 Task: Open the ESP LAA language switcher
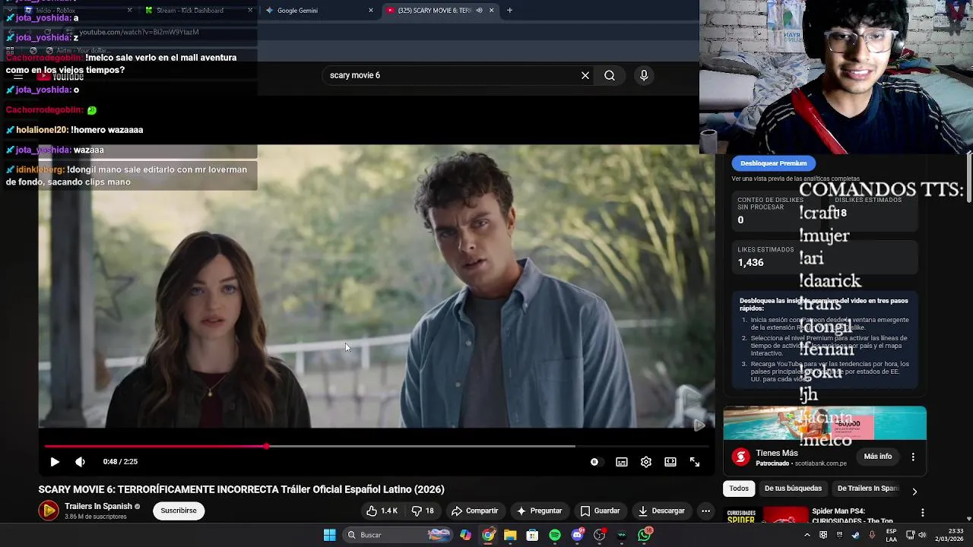pos(891,535)
